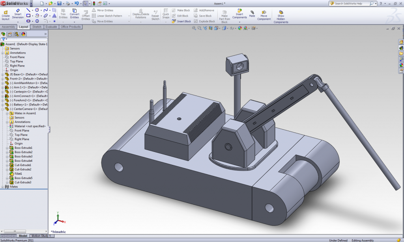Toggle the Select cursor tool
This screenshot has width=404, height=242.
click(85, 3)
